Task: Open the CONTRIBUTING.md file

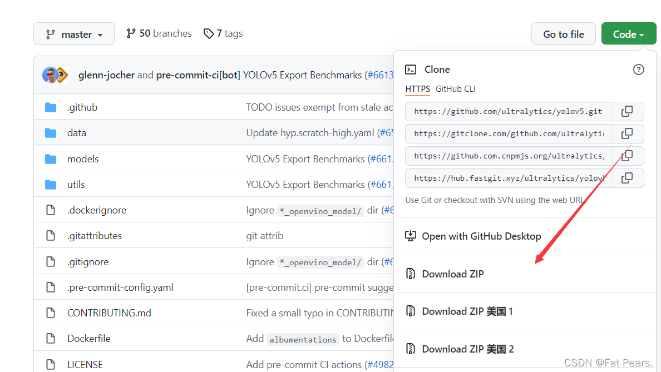Action: [x=109, y=313]
